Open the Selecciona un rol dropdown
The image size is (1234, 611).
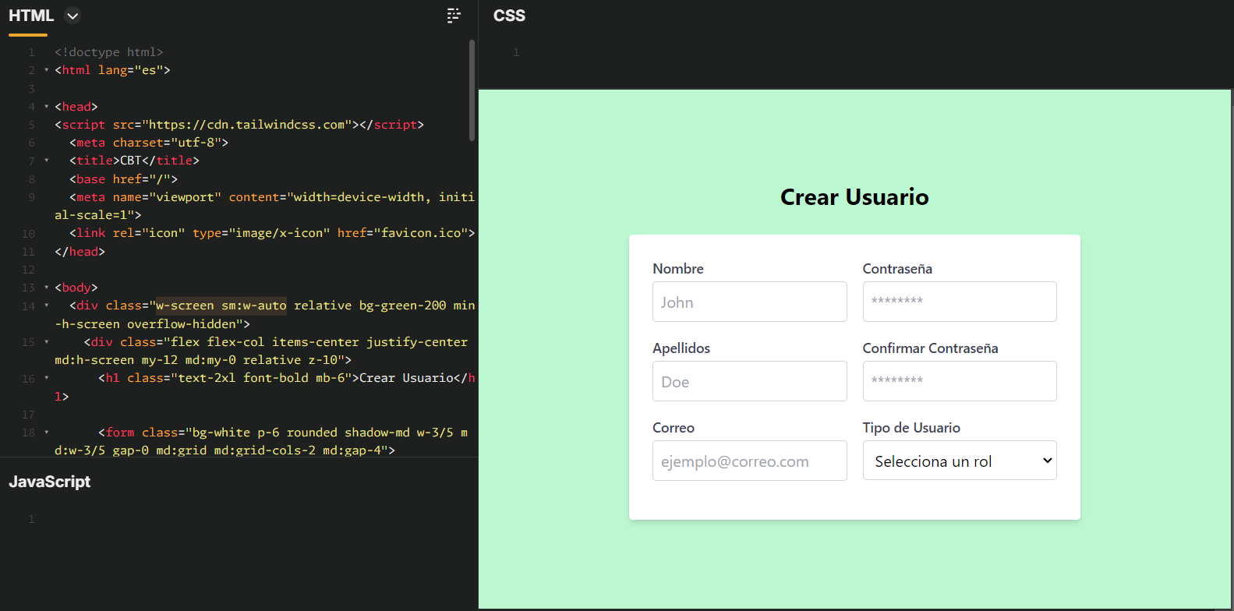click(960, 461)
